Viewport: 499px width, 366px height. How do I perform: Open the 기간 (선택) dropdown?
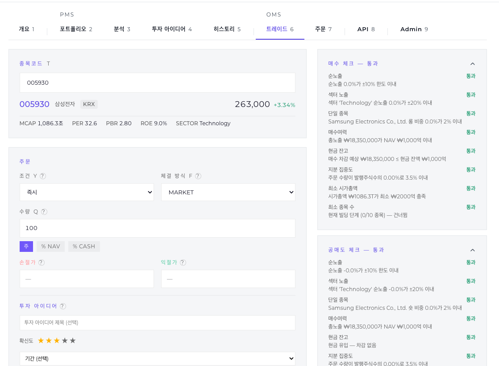pos(158,359)
